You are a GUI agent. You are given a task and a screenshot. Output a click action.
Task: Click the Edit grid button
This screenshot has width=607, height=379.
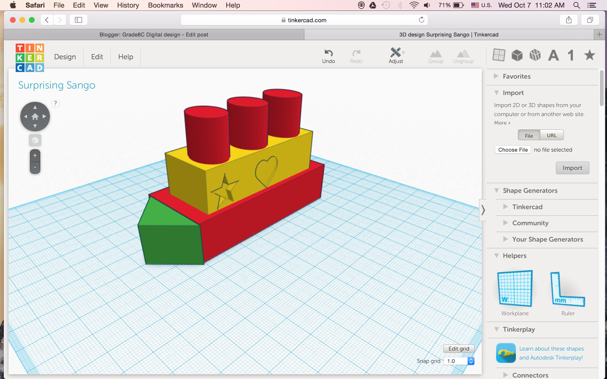459,348
